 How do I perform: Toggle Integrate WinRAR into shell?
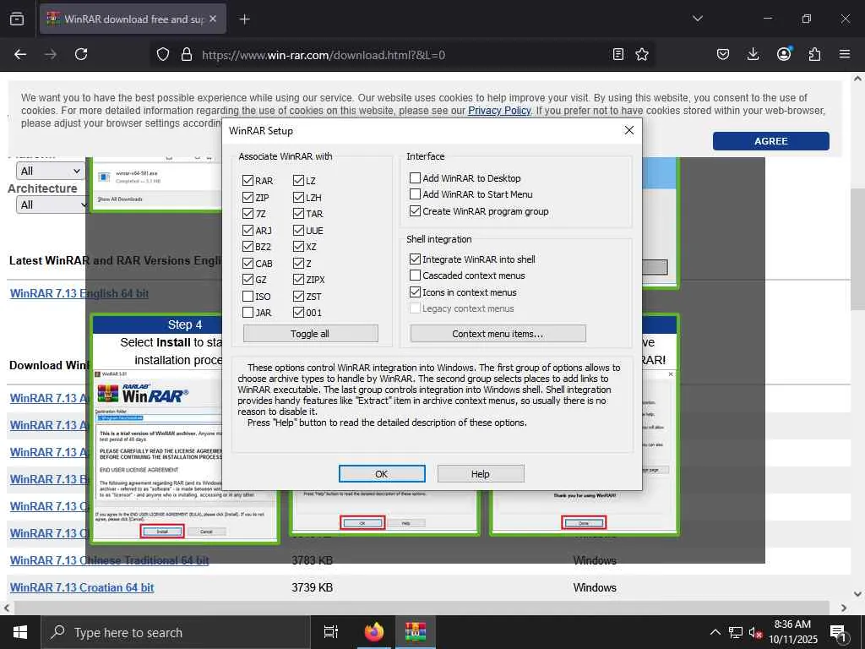pos(415,259)
